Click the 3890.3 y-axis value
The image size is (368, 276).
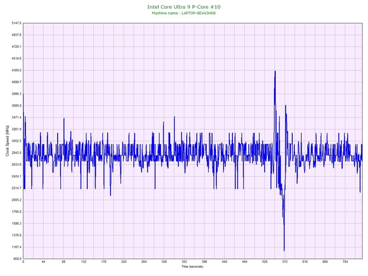pos(16,94)
